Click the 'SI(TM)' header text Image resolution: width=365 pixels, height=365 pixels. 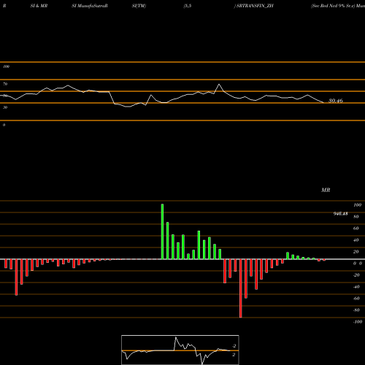pyautogui.click(x=139, y=6)
